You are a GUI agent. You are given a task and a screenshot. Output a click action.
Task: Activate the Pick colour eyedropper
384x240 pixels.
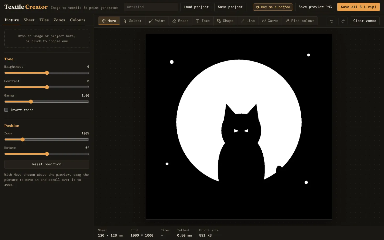pyautogui.click(x=300, y=21)
